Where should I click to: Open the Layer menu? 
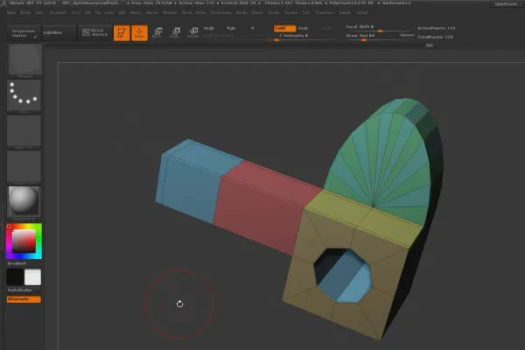(x=109, y=13)
